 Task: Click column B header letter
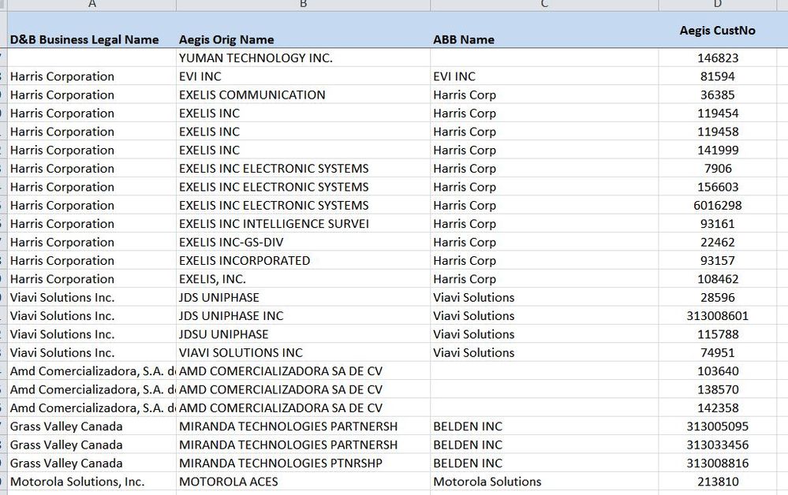303,5
